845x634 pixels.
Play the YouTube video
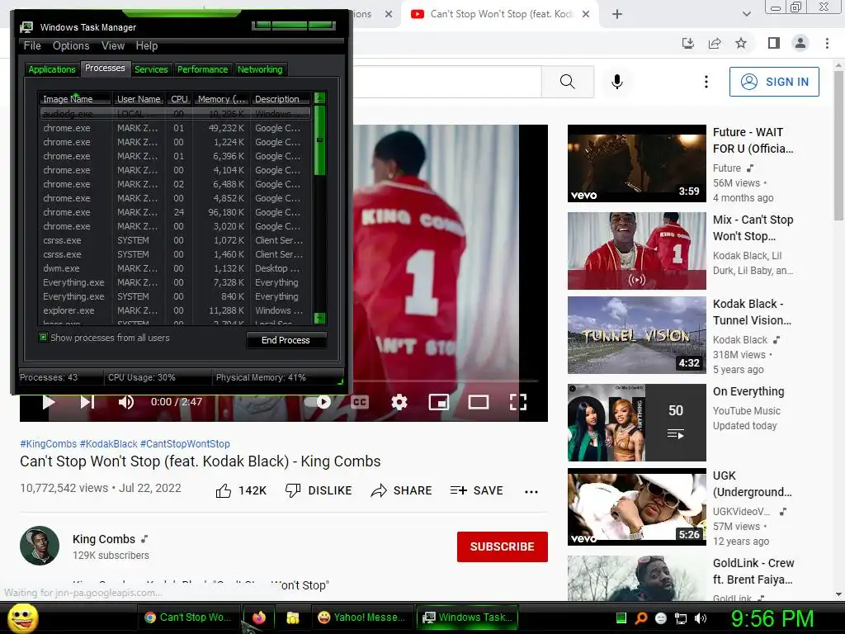coord(49,402)
